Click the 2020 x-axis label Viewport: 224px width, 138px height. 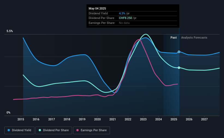point(97,119)
